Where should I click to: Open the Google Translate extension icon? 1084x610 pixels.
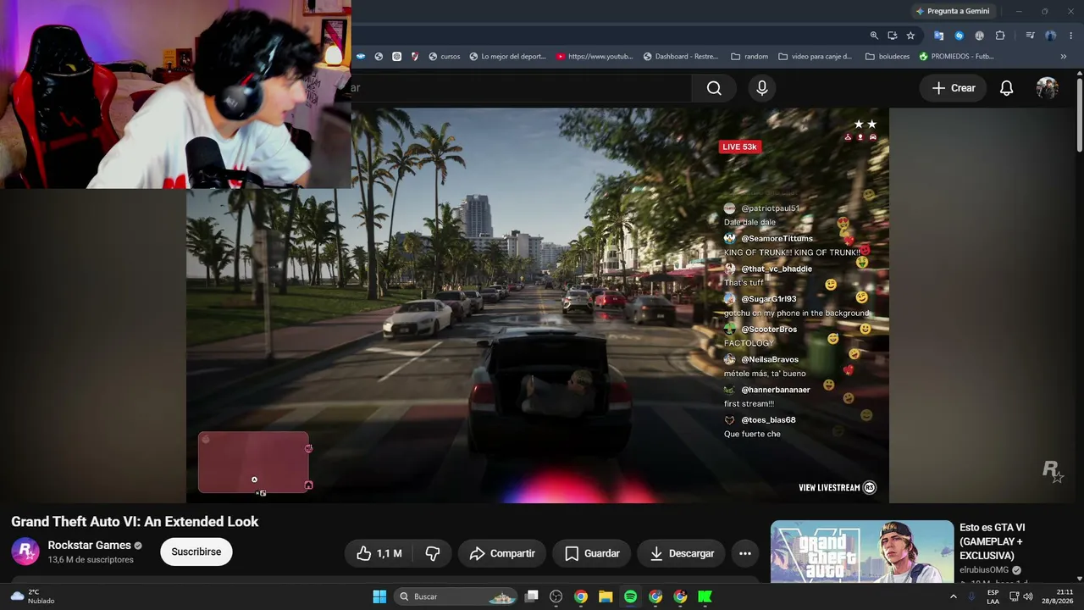[938, 36]
